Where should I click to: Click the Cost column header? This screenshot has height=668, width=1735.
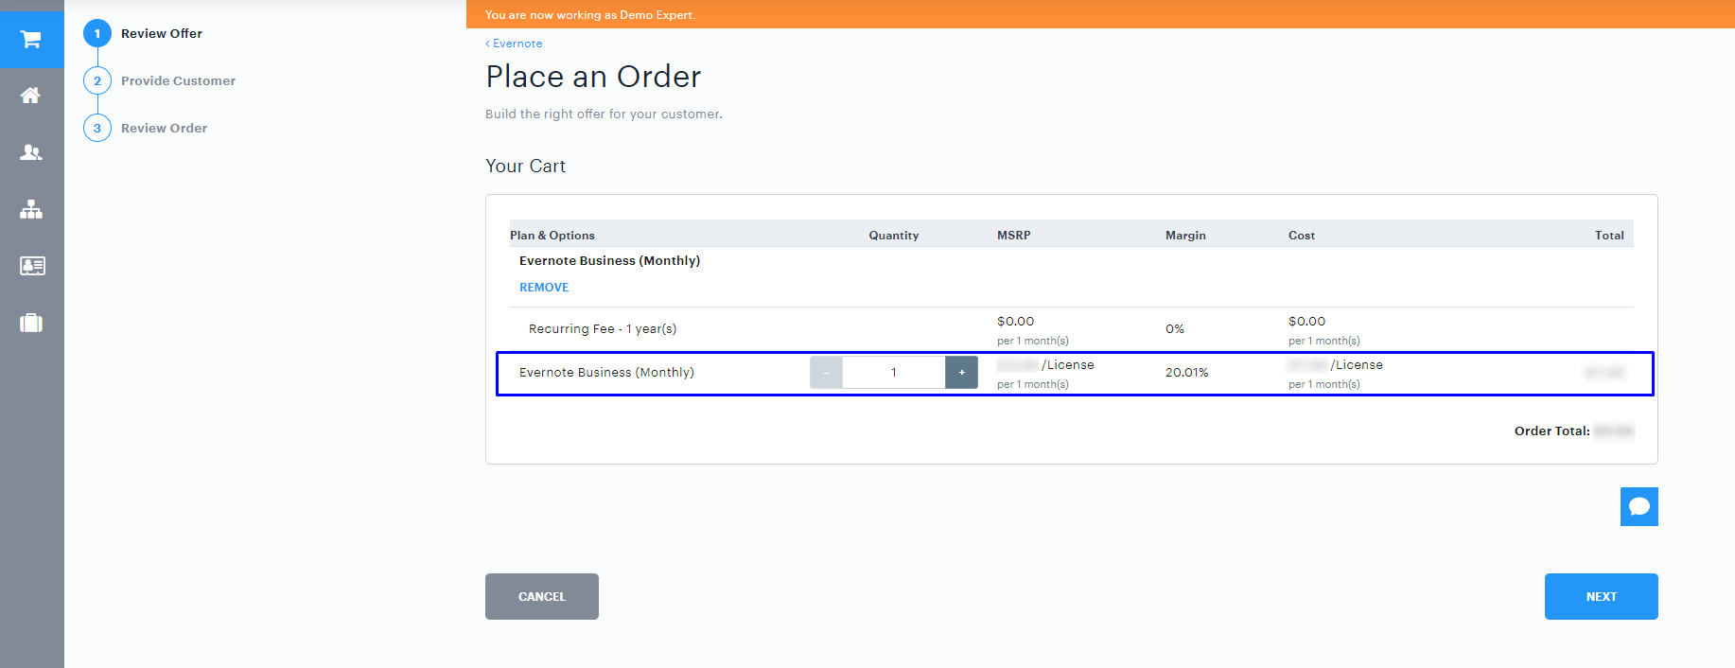1302,236
